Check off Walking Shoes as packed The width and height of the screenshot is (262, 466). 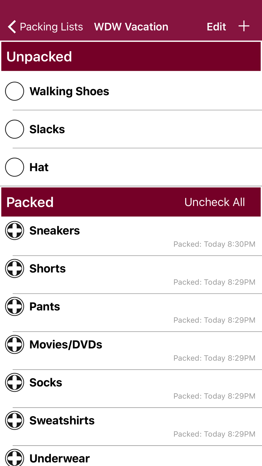click(x=15, y=91)
